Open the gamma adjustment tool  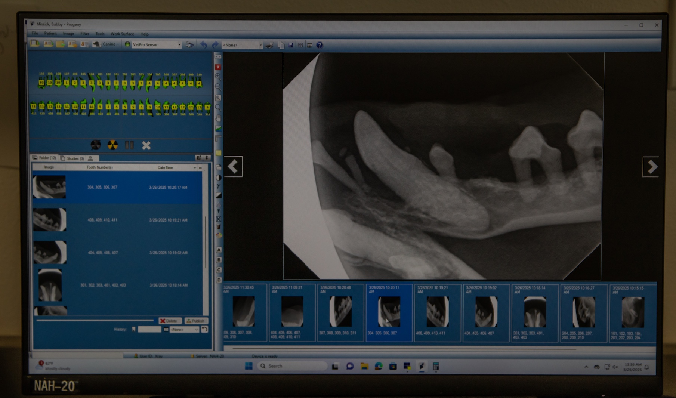(x=218, y=186)
